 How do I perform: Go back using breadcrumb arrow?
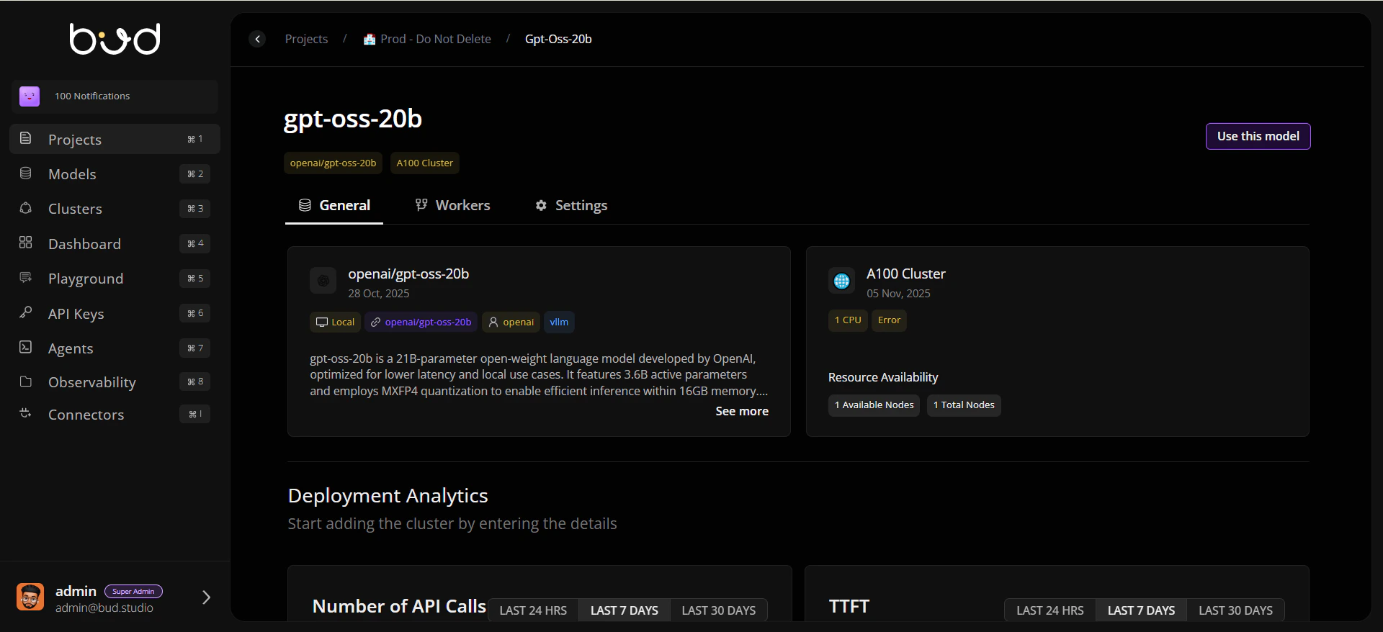(257, 39)
